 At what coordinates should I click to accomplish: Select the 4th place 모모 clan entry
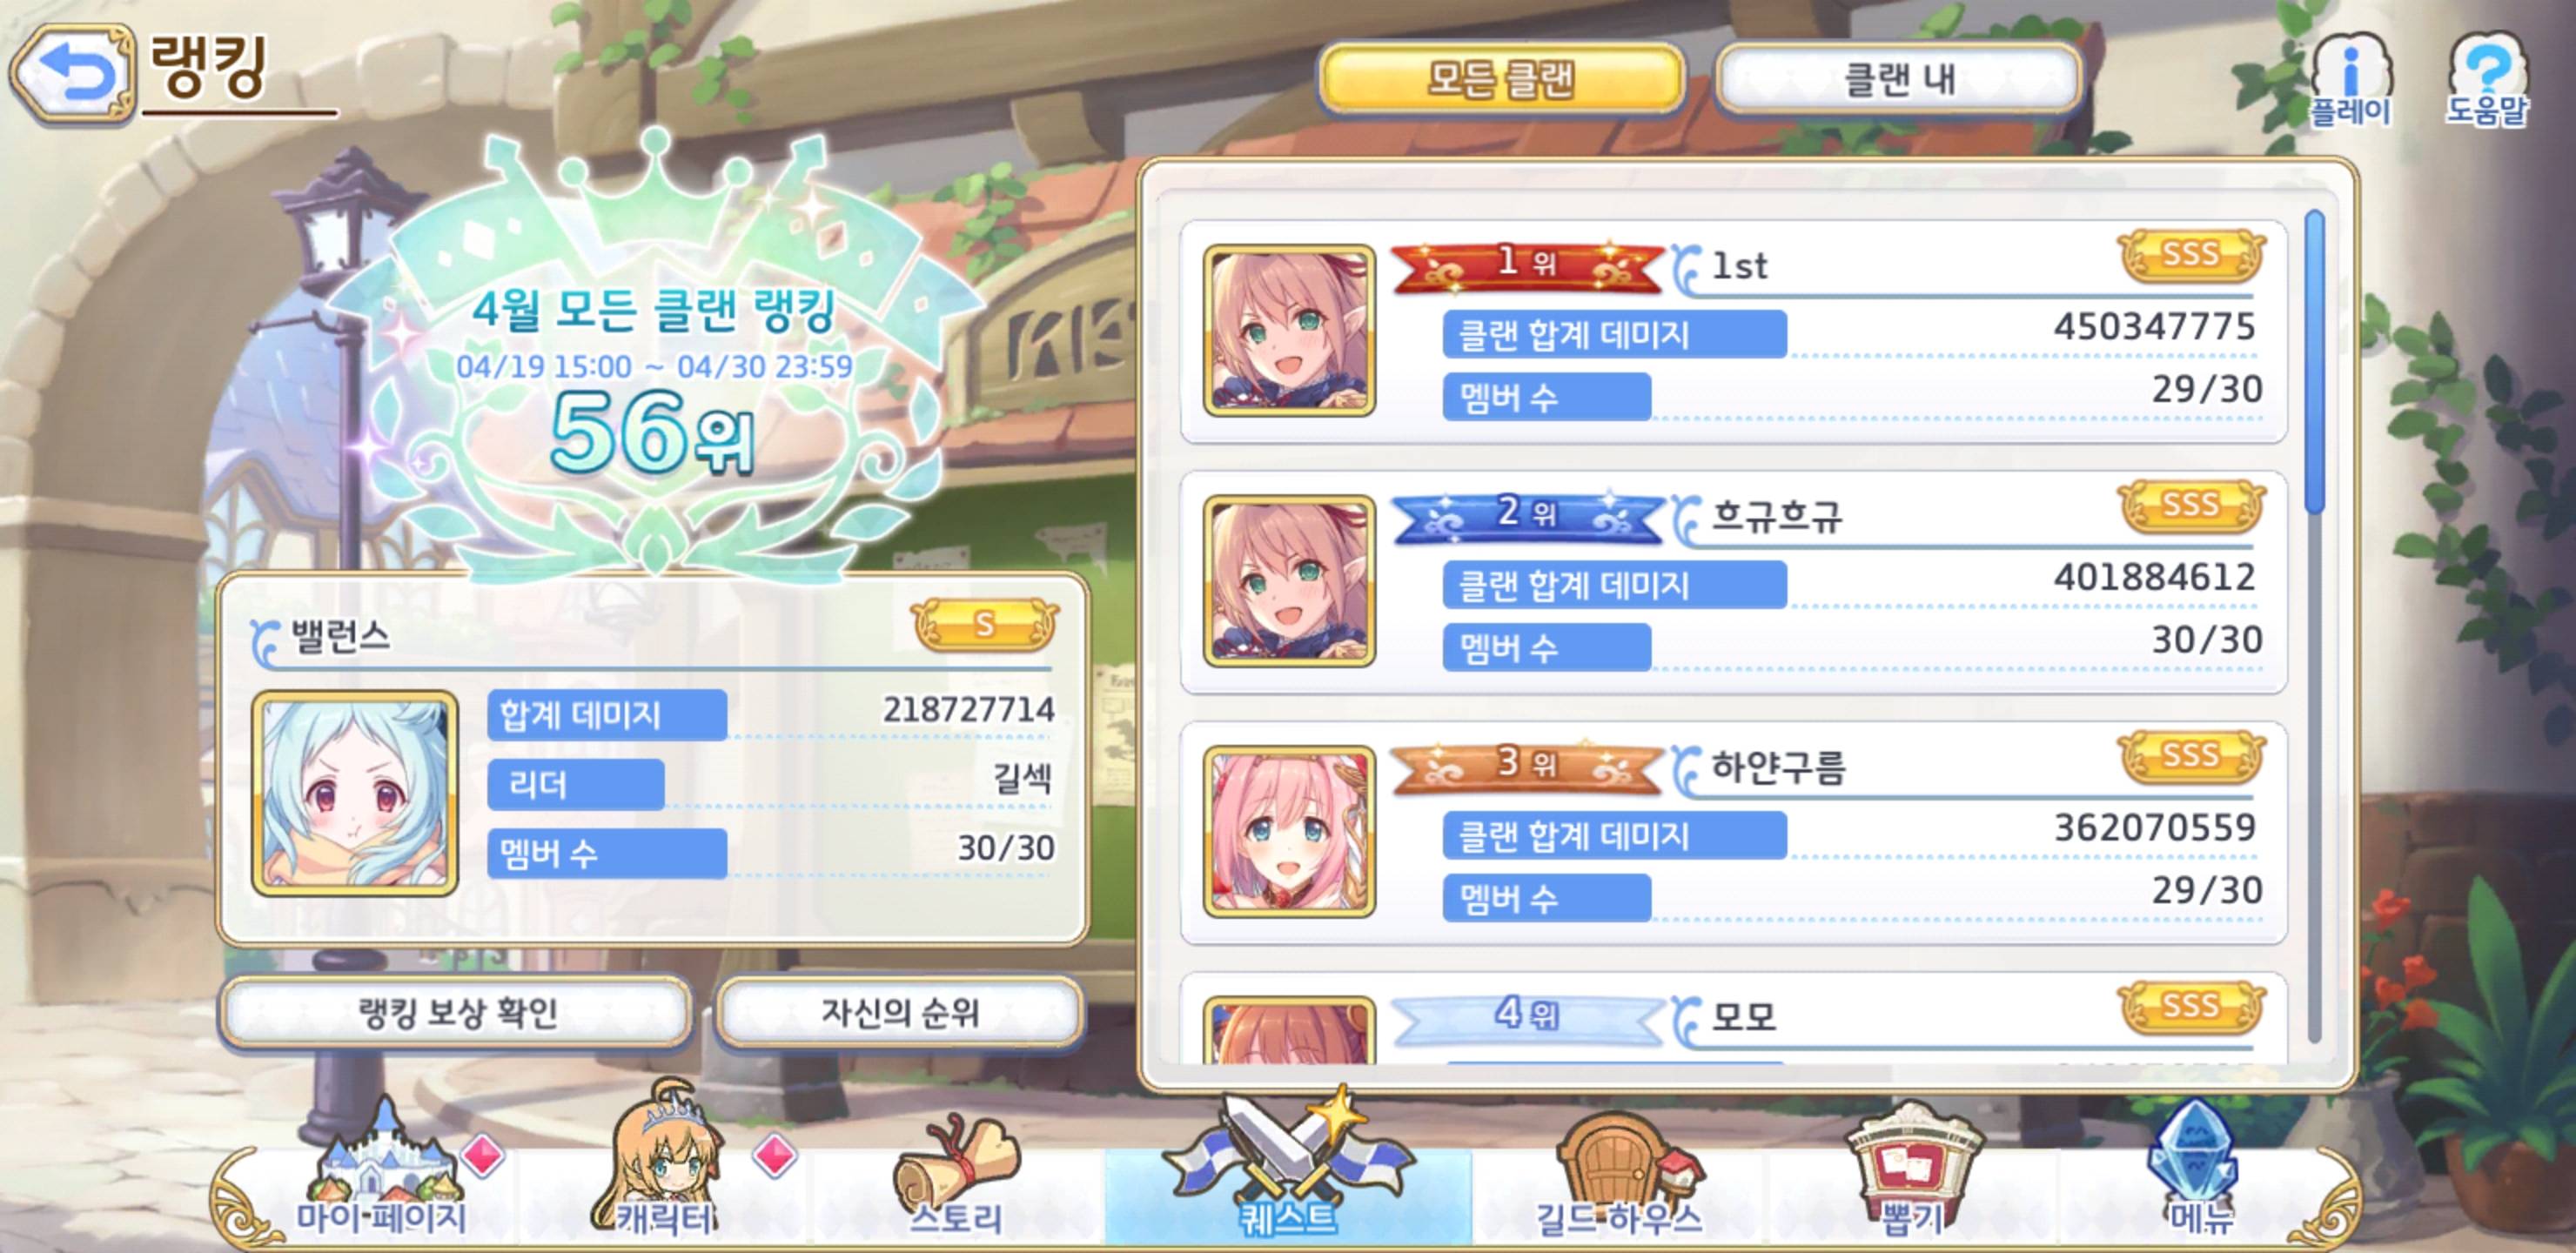pyautogui.click(x=1734, y=1018)
